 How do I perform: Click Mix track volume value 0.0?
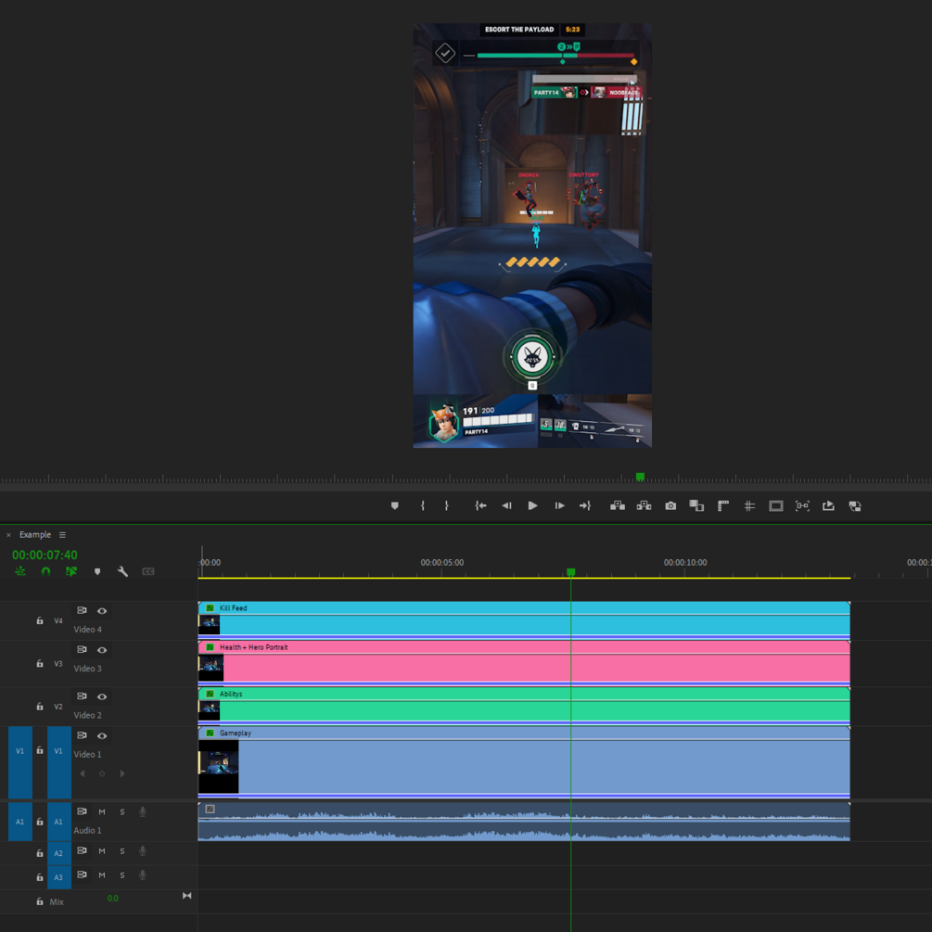pyautogui.click(x=113, y=898)
